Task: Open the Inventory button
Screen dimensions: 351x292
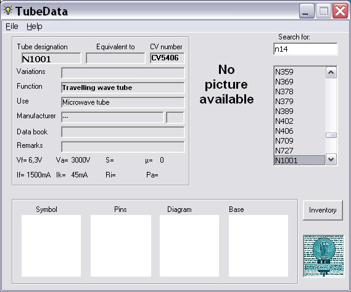Action: 323,210
